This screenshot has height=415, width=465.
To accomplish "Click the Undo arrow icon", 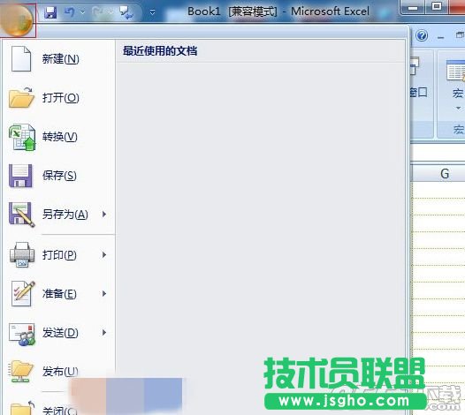I will pos(69,12).
